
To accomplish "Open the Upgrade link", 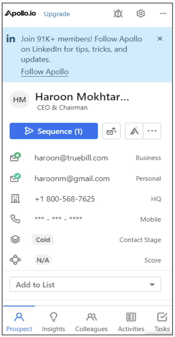I will tap(57, 14).
